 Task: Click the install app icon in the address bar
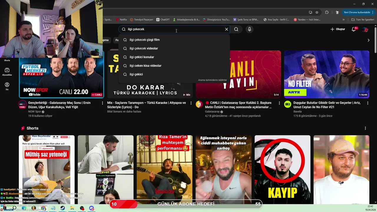[310, 12]
